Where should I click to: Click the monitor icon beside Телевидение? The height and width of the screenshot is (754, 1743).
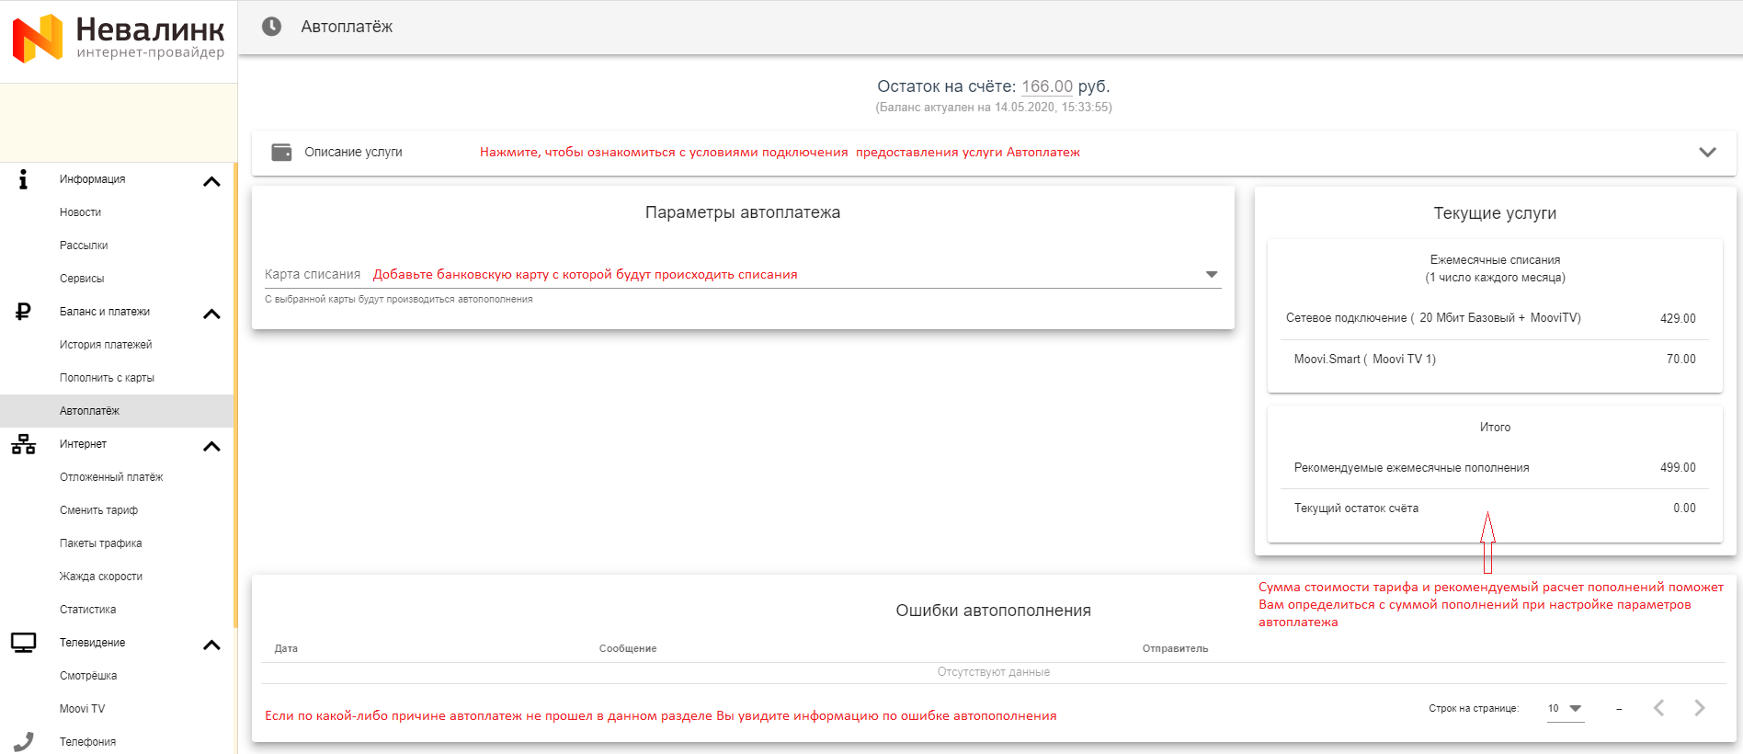(23, 643)
